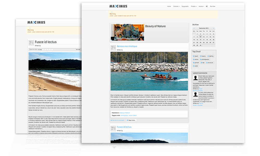Select day 9 in the Archive calendar

(201, 37)
